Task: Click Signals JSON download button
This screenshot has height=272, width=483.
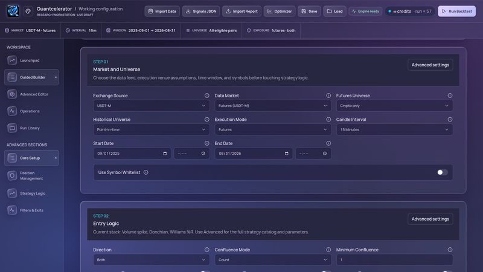Action: 201,11
